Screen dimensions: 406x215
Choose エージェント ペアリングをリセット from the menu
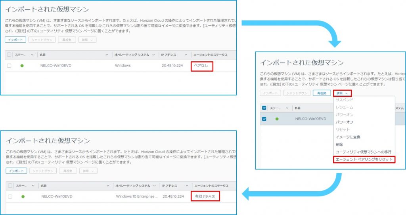tap(364, 160)
